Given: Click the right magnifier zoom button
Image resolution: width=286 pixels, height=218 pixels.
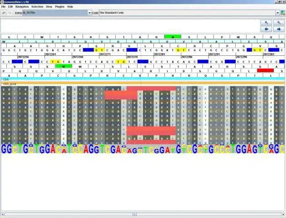Looking at the screenshot, I should [x=279, y=23].
